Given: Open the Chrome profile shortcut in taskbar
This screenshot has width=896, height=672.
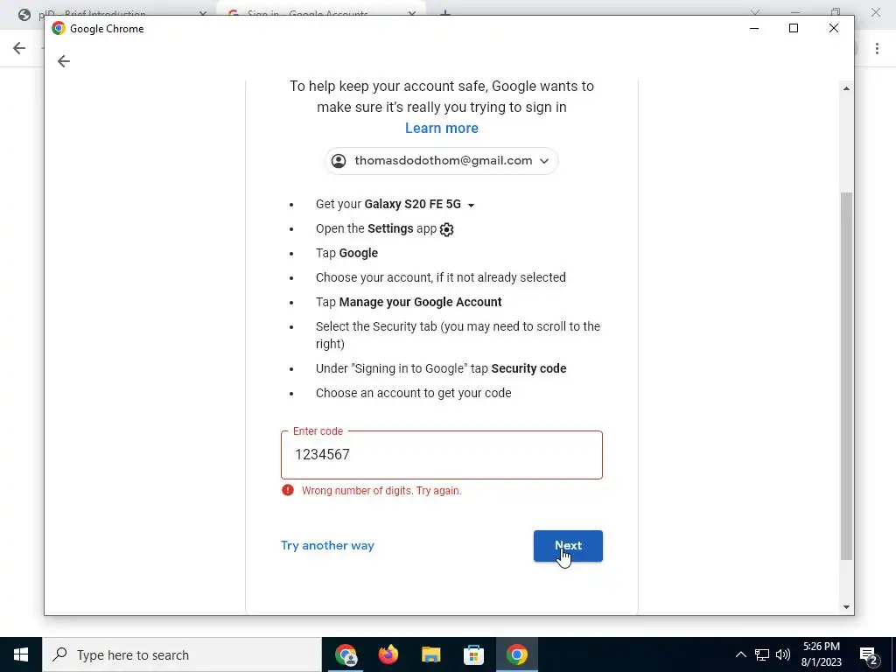Looking at the screenshot, I should pyautogui.click(x=346, y=654).
